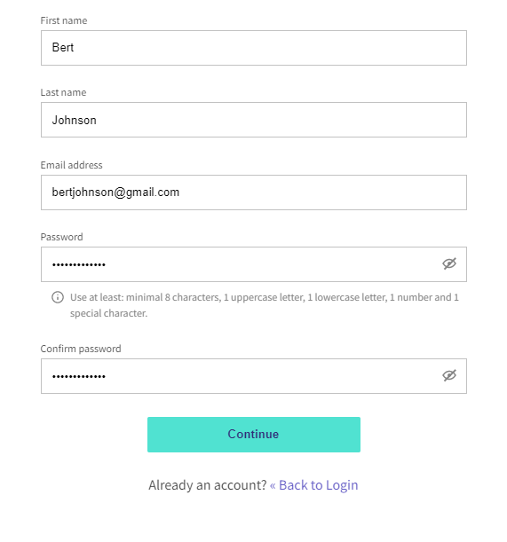Click the 'Password' label text
Viewport: 507px width, 542px height.
click(x=61, y=237)
